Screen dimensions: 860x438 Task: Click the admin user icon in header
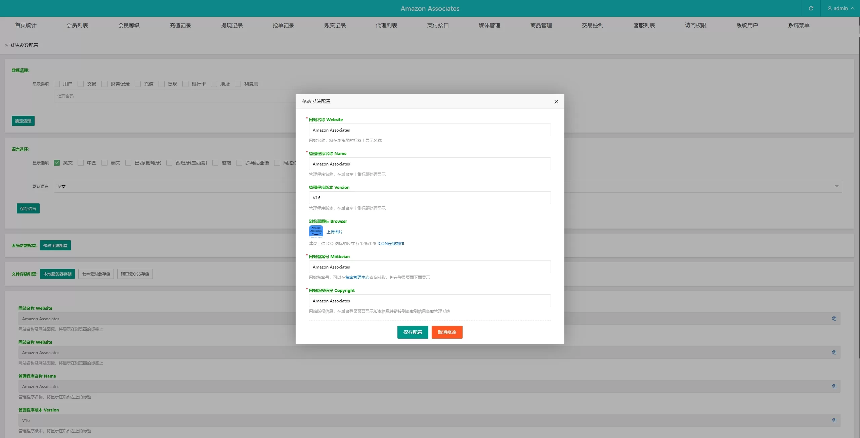click(829, 8)
